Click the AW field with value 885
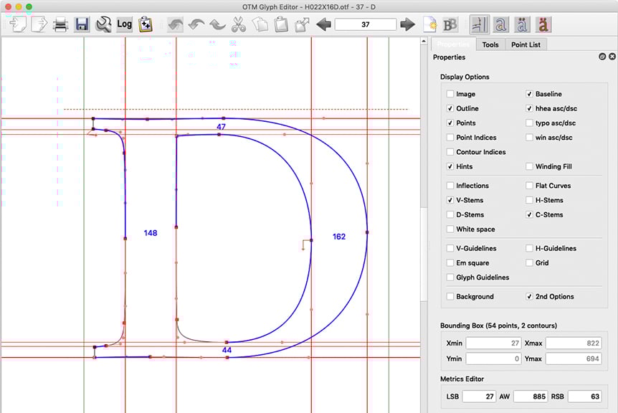The height and width of the screenshot is (413, 618). point(531,397)
